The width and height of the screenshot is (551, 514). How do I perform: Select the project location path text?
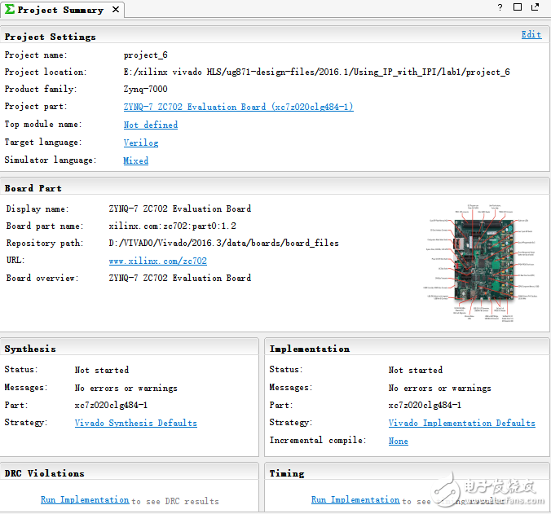pyautogui.click(x=316, y=72)
